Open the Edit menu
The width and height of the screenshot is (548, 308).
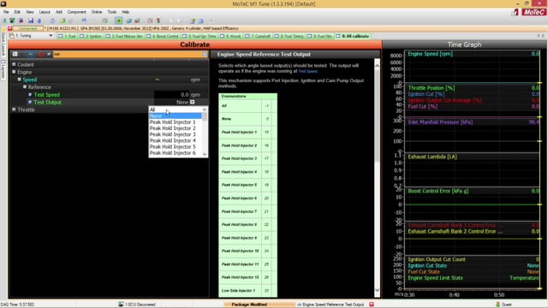pos(17,12)
